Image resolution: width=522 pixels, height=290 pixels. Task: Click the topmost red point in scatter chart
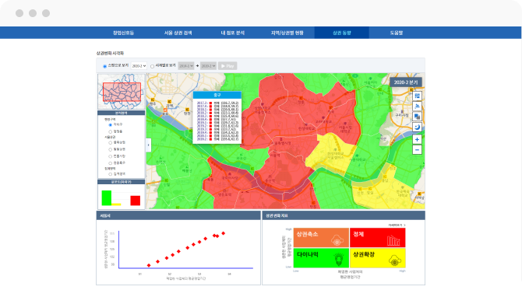tap(224, 233)
